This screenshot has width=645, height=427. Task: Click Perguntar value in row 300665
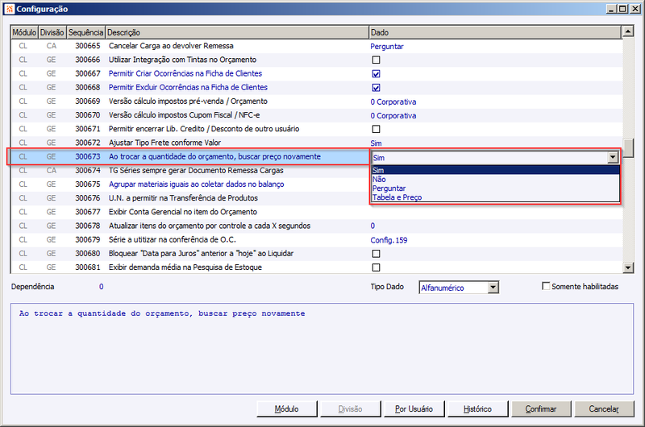click(387, 47)
